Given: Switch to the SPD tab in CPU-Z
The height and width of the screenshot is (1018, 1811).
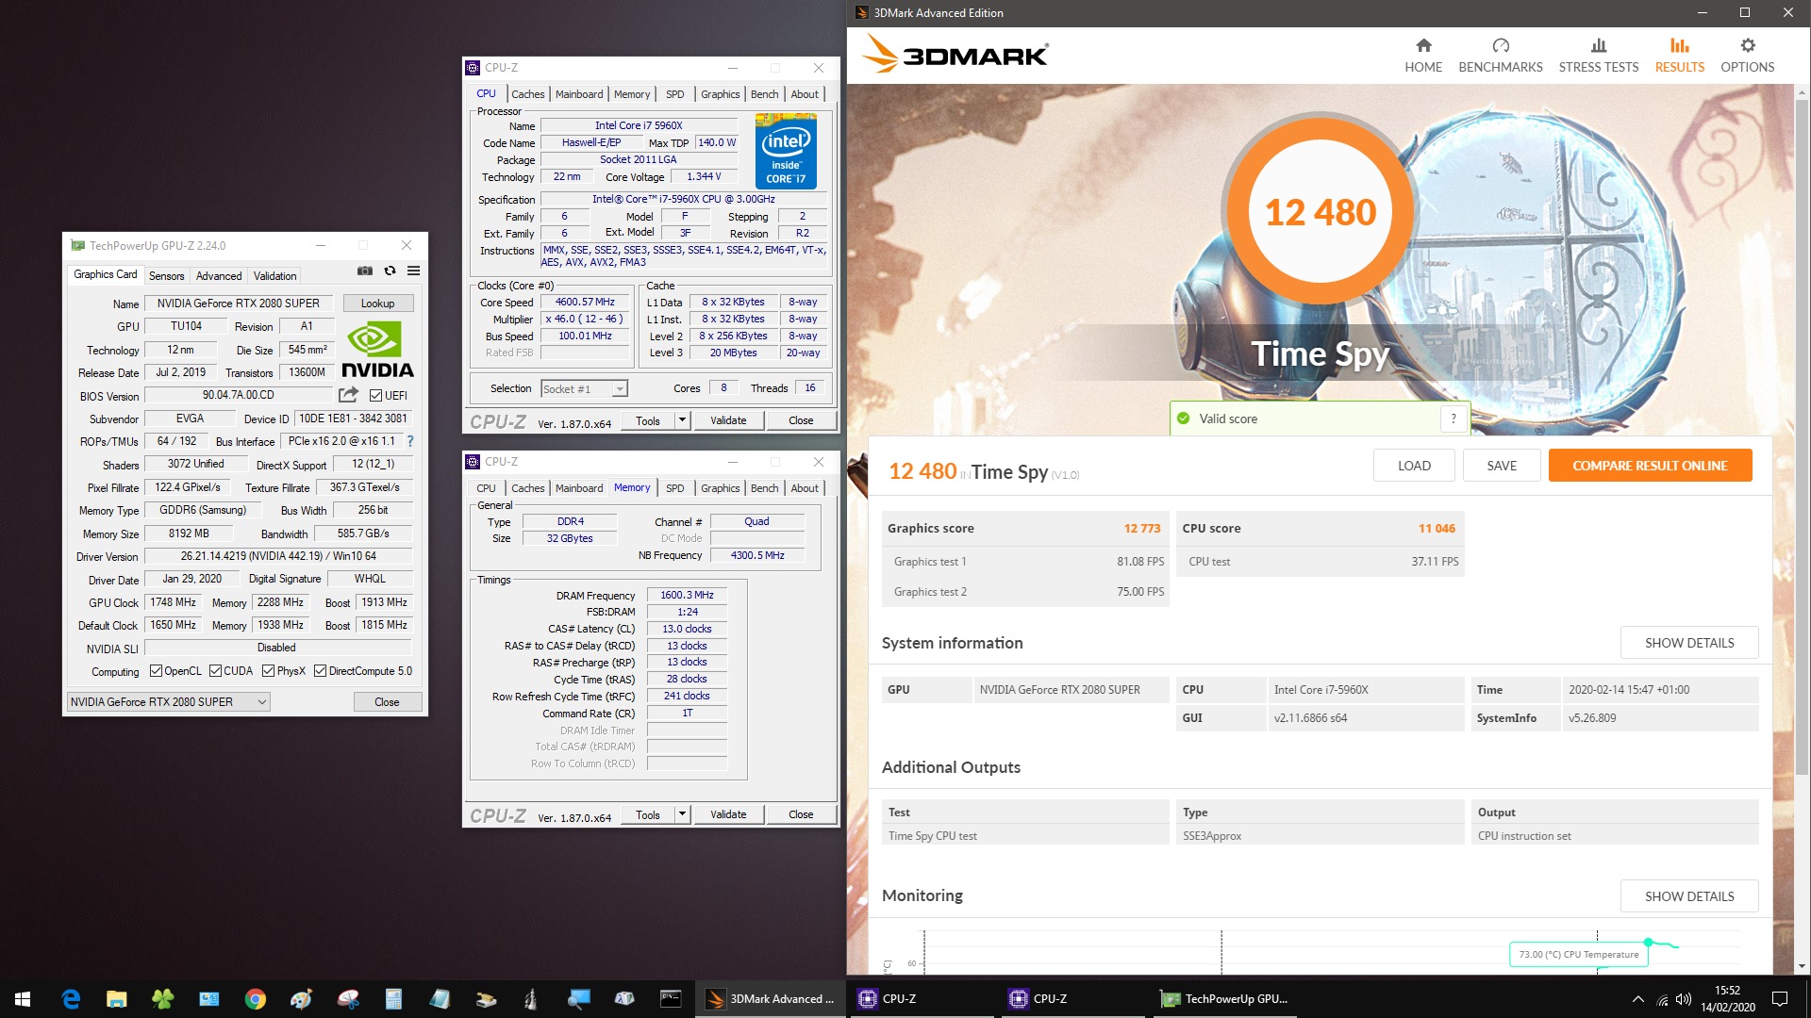Looking at the screenshot, I should click(x=674, y=93).
